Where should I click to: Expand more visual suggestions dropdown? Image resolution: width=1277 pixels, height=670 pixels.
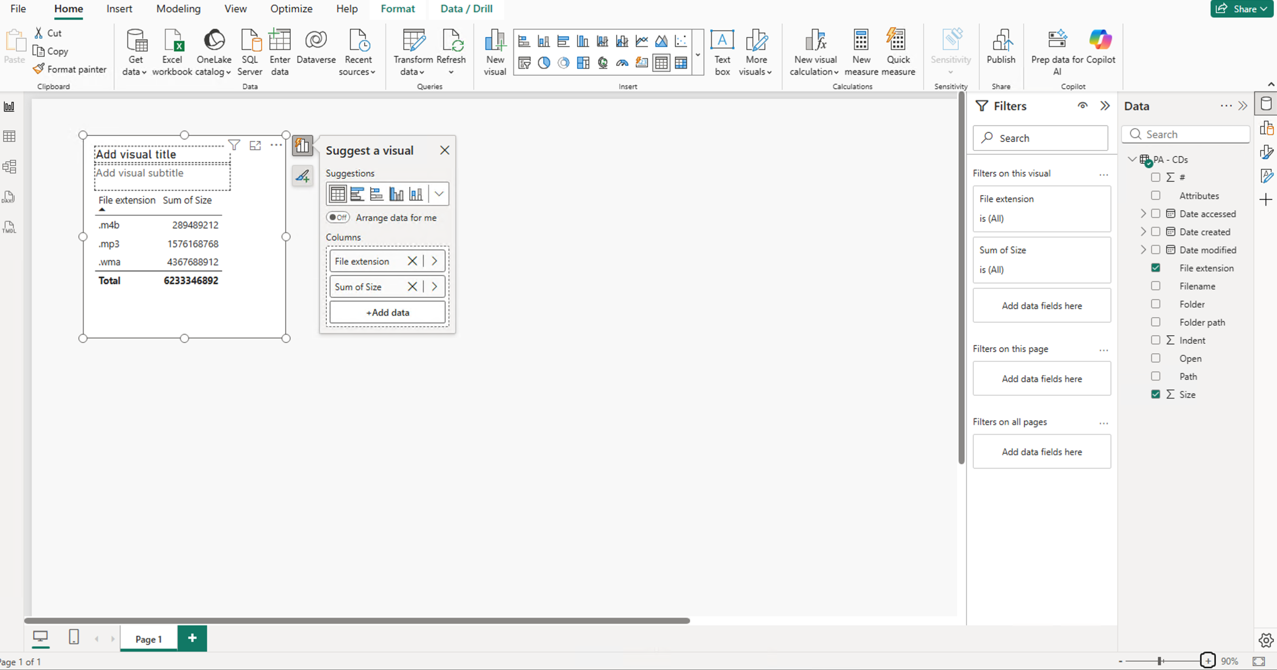pyautogui.click(x=439, y=194)
